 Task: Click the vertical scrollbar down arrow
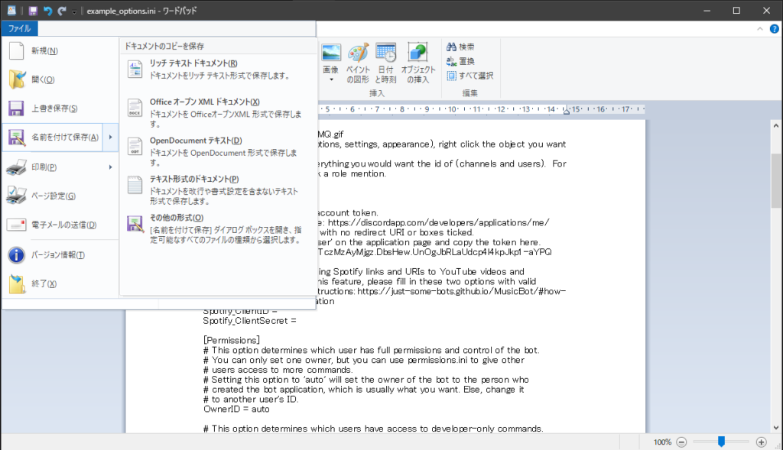(x=775, y=428)
